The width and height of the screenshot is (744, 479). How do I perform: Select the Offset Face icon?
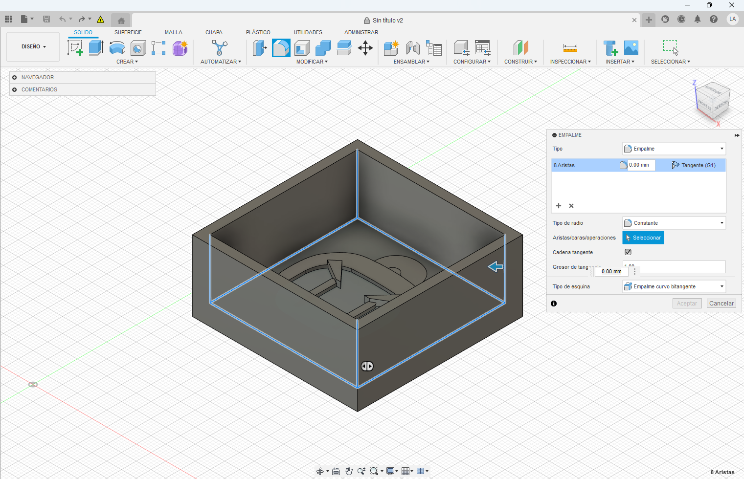click(x=344, y=48)
